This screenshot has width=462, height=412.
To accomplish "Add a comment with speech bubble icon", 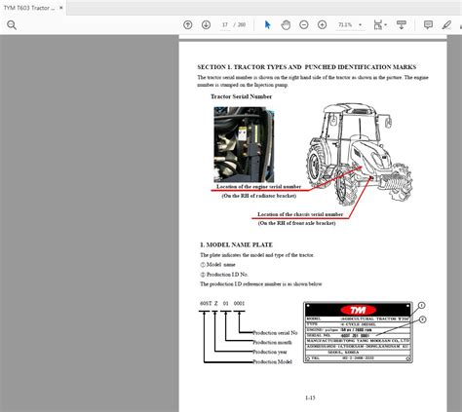I will [x=428, y=24].
